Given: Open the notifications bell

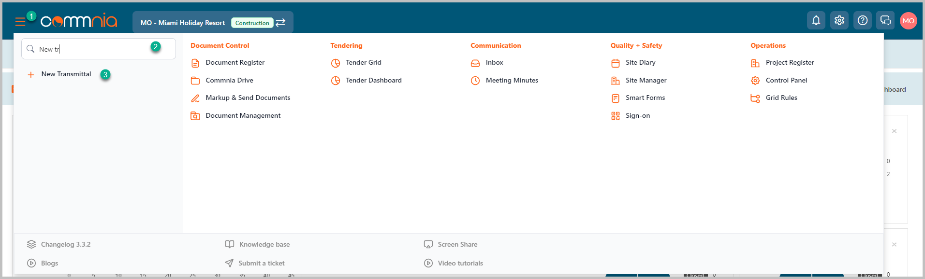Looking at the screenshot, I should point(816,20).
